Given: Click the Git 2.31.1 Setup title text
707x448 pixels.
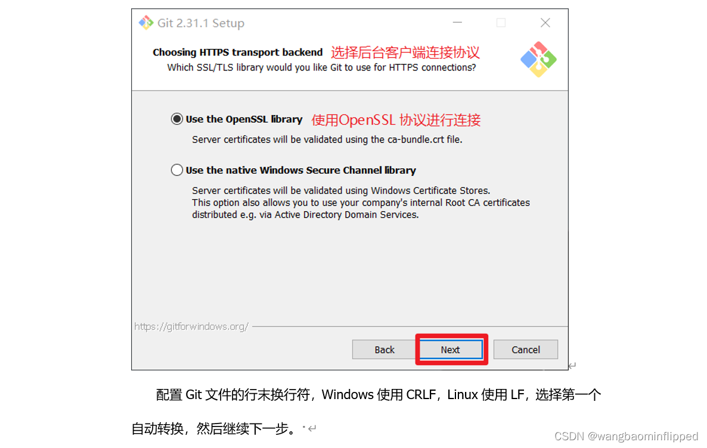Looking at the screenshot, I should click(x=201, y=23).
